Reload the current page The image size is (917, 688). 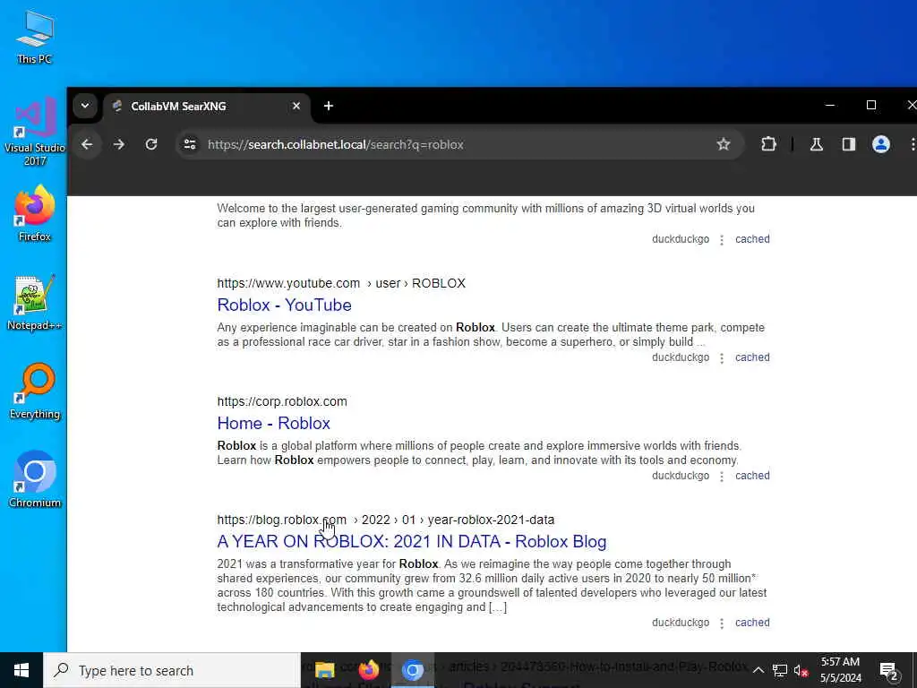coord(151,144)
